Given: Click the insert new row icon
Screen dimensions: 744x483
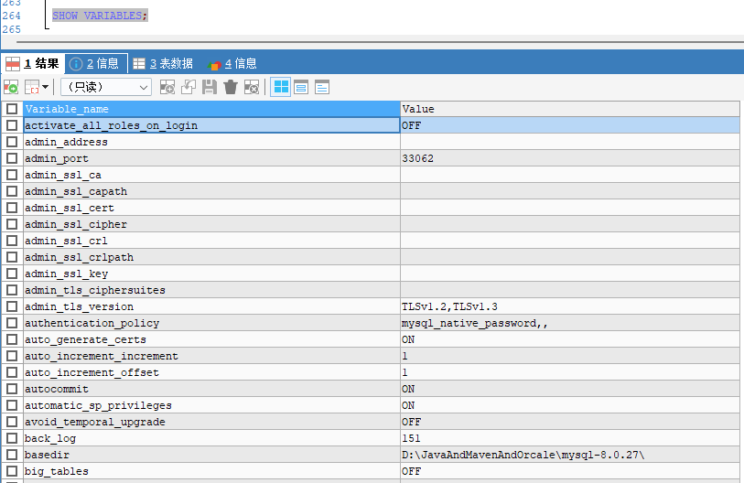Looking at the screenshot, I should click(167, 87).
